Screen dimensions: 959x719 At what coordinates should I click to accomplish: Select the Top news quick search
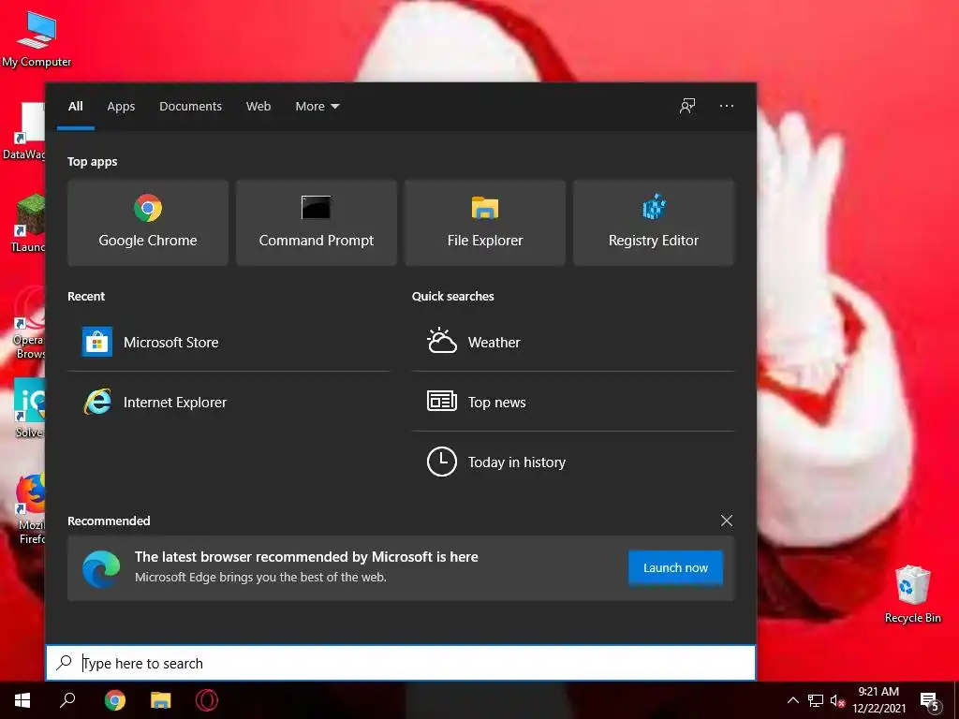(x=573, y=403)
